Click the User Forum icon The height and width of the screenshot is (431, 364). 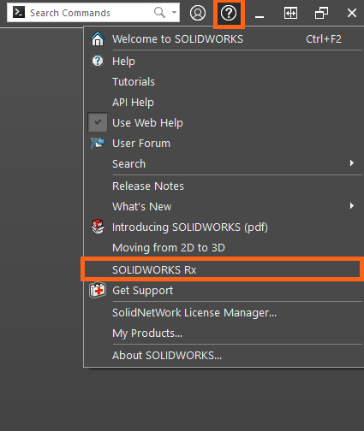[x=98, y=143]
